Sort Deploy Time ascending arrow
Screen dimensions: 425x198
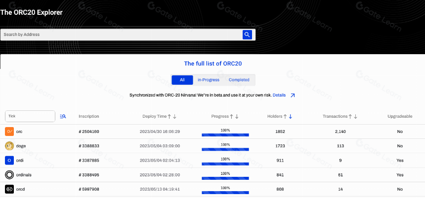click(170, 116)
